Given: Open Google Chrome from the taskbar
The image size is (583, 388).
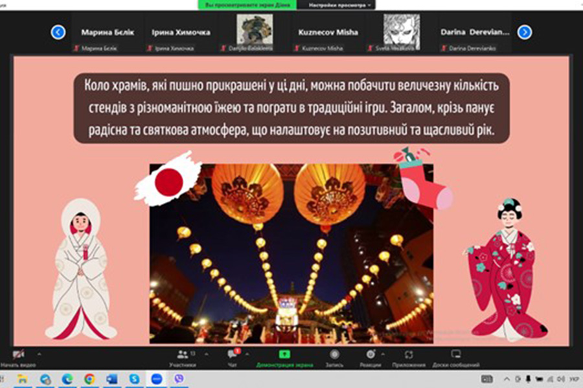Looking at the screenshot, I should click(x=89, y=379).
